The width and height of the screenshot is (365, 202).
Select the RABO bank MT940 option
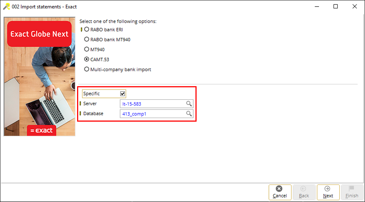(87, 39)
